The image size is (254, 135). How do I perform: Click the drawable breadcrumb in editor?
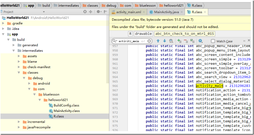pos(143,34)
